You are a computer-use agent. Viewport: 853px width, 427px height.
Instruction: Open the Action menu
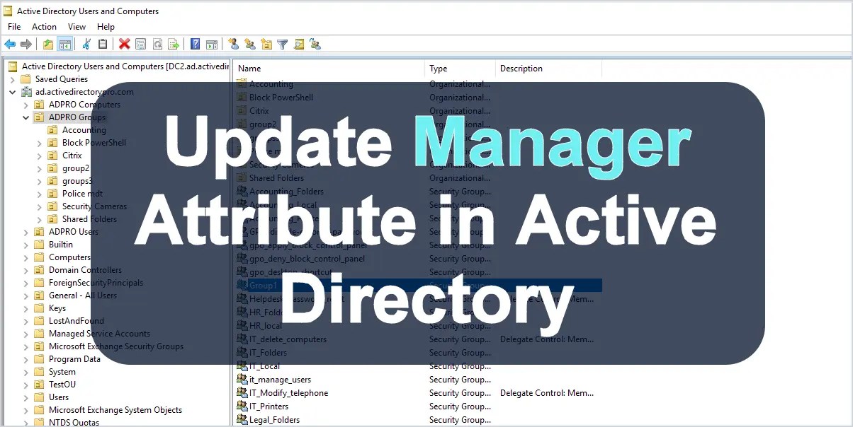point(44,27)
